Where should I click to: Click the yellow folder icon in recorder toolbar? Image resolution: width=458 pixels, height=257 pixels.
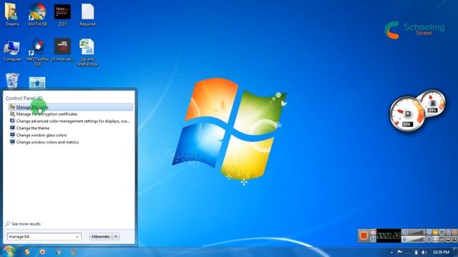coord(435,232)
